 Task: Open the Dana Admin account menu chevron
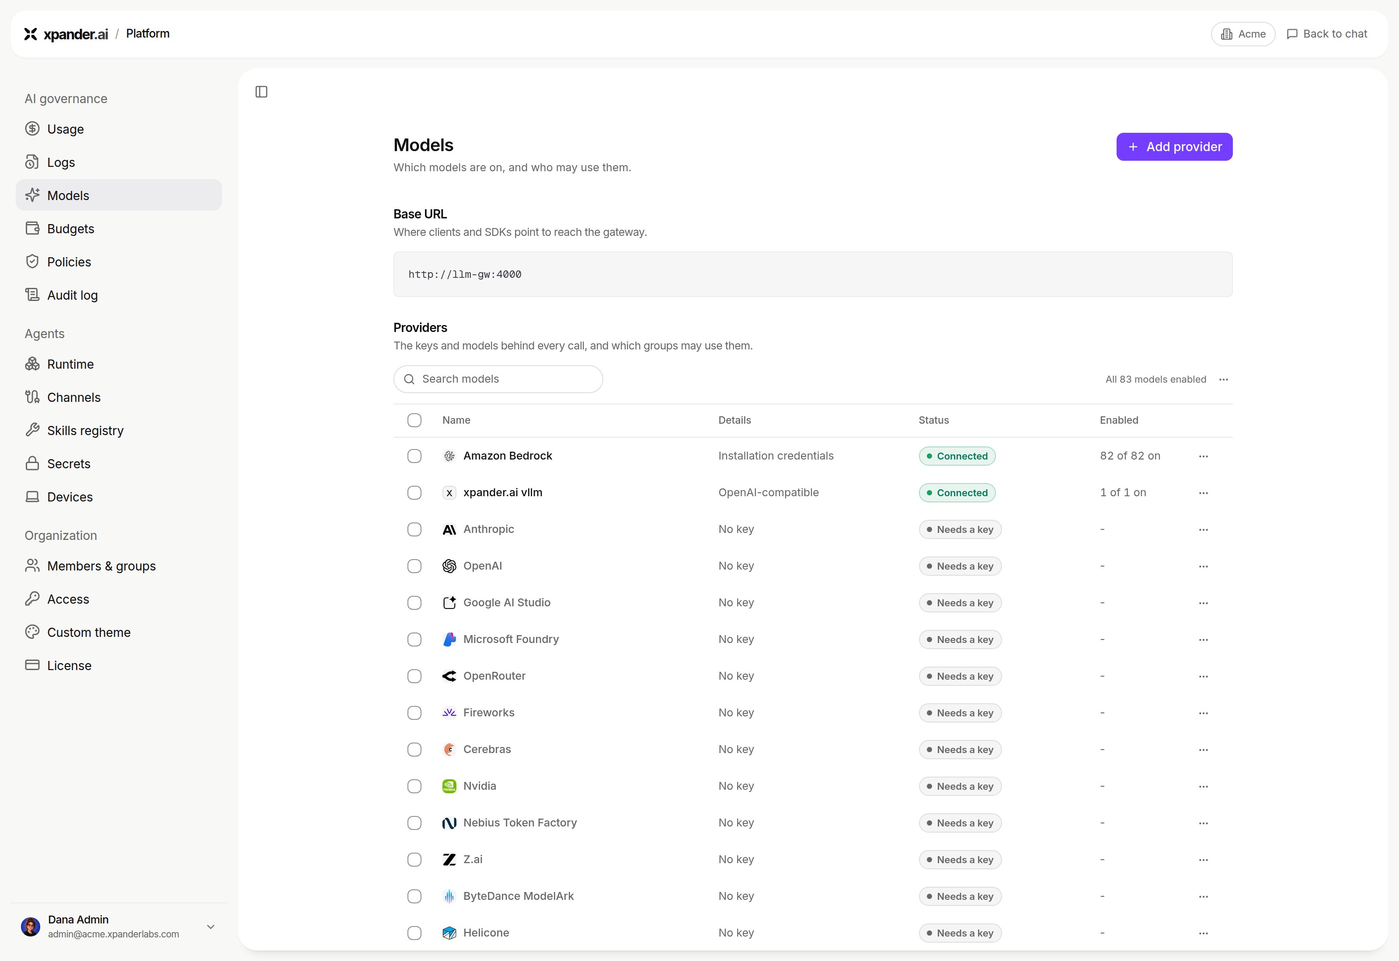point(210,926)
